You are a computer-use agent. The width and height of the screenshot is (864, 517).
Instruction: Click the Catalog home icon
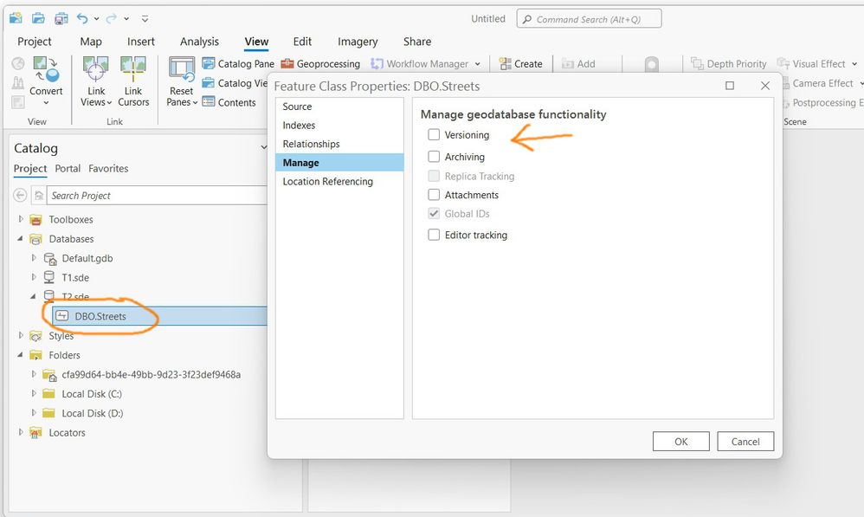(x=39, y=195)
